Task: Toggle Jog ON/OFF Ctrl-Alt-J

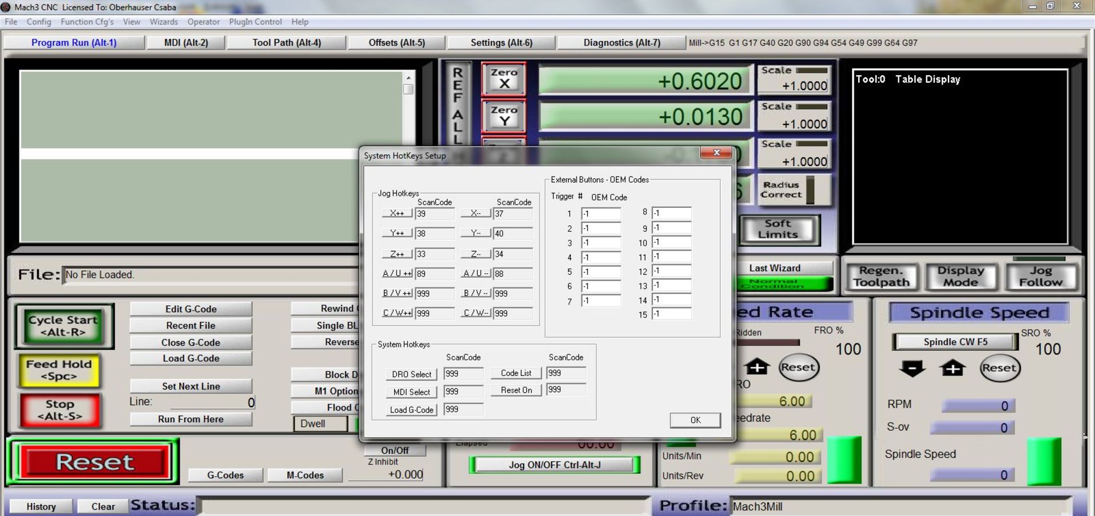Action: [554, 465]
